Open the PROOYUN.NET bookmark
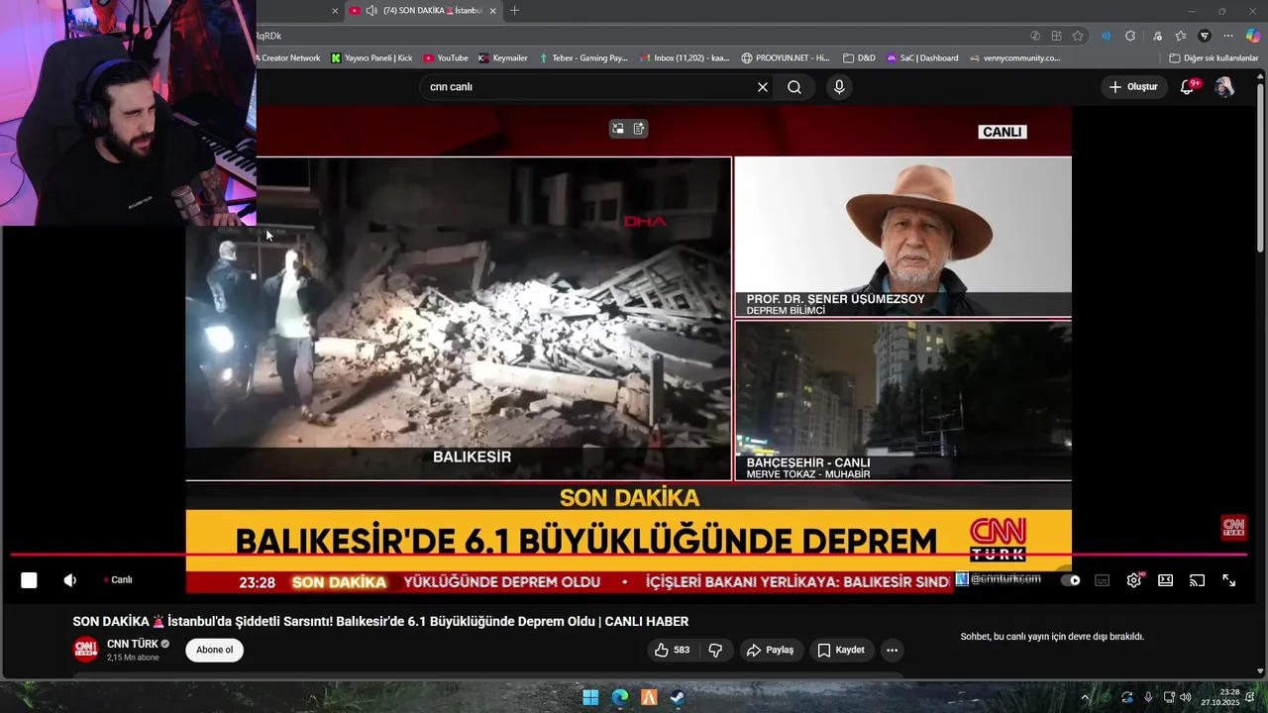This screenshot has height=713, width=1268. coord(786,58)
